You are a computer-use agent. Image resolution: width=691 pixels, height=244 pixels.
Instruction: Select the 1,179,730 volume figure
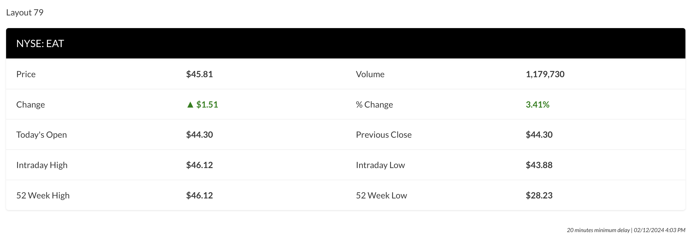click(545, 74)
